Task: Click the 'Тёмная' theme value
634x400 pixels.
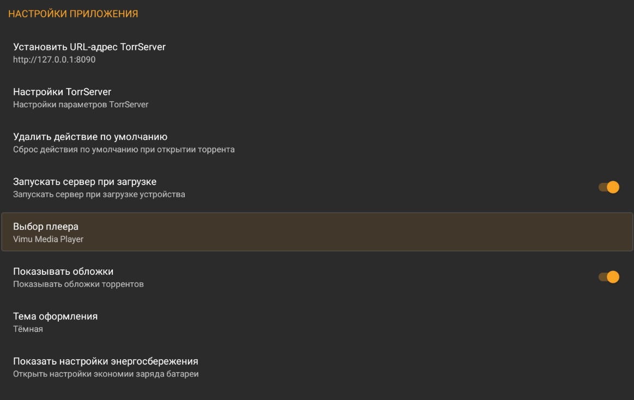Action: 28,329
